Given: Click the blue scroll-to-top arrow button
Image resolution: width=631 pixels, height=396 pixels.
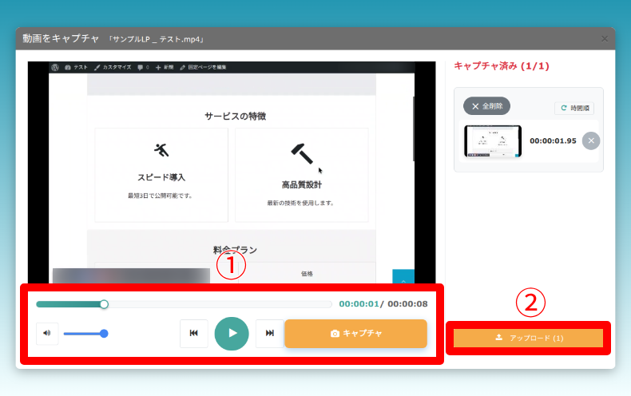Looking at the screenshot, I should coord(403,276).
